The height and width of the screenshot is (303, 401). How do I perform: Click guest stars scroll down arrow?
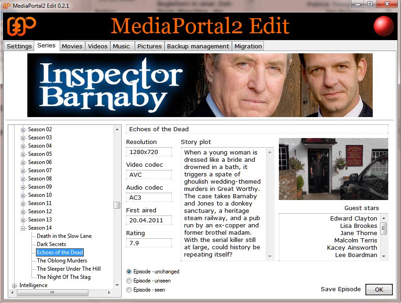click(x=384, y=256)
